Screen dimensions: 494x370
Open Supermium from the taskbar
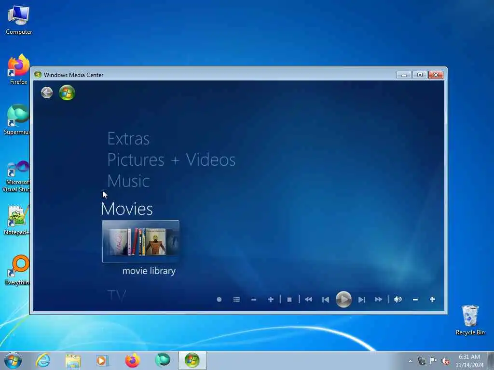tap(163, 360)
